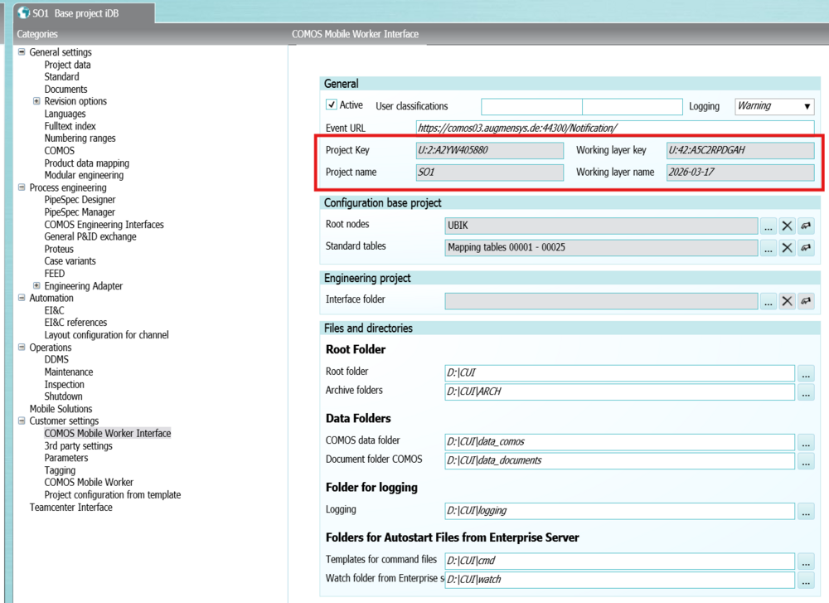The height and width of the screenshot is (603, 829).
Task: Select Project data in the categories tree
Action: pos(67,65)
